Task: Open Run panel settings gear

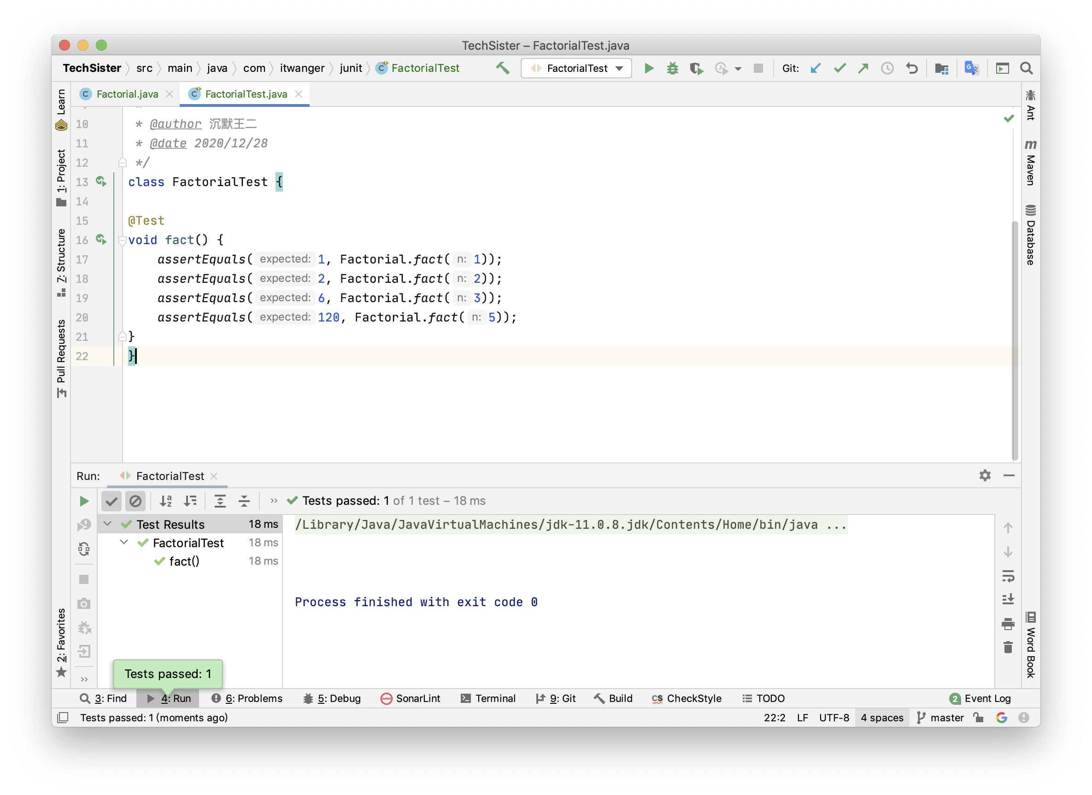Action: (985, 475)
